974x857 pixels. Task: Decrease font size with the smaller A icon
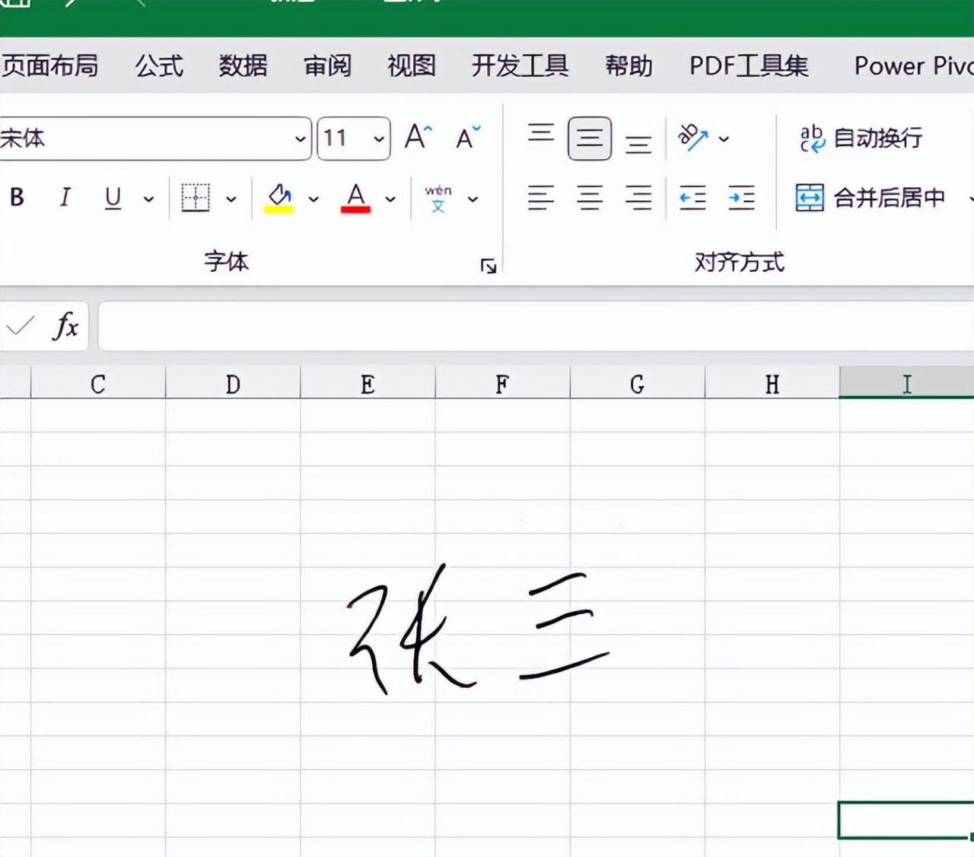468,138
